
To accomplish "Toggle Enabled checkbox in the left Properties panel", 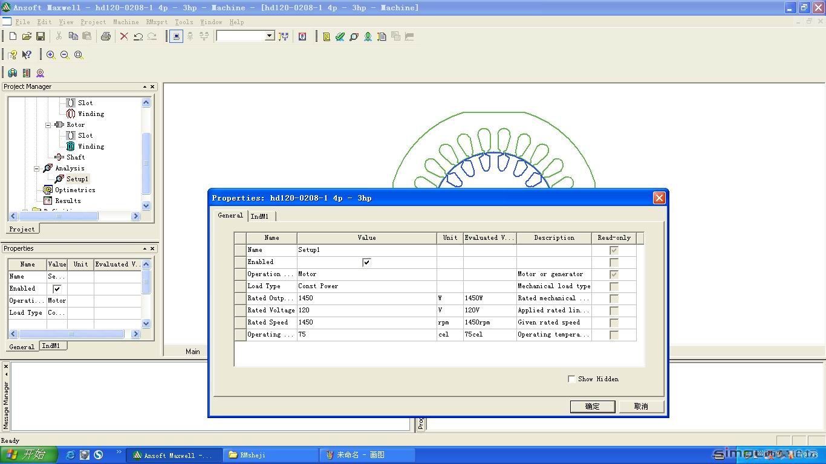I will pyautogui.click(x=57, y=289).
